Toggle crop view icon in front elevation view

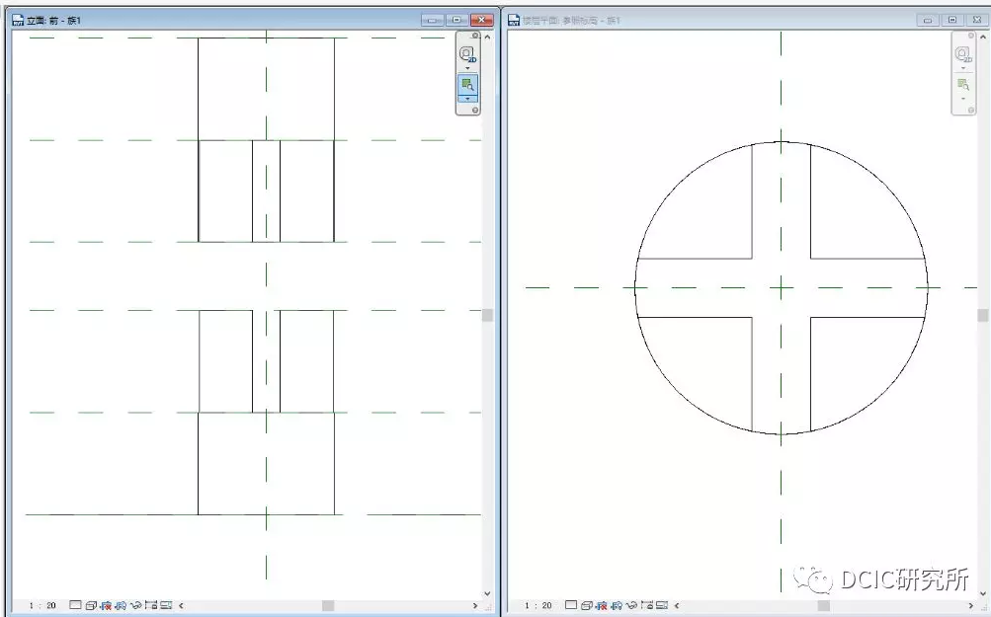106,605
